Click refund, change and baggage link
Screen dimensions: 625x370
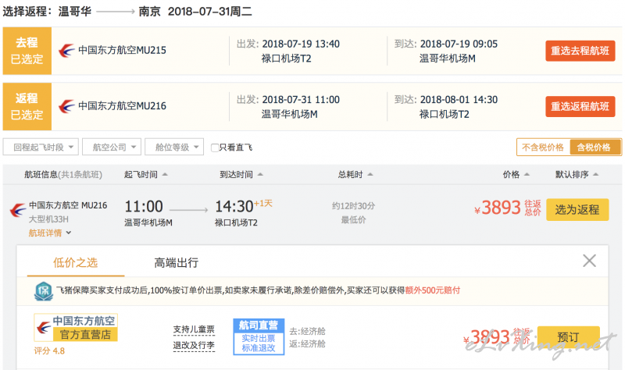(x=194, y=345)
